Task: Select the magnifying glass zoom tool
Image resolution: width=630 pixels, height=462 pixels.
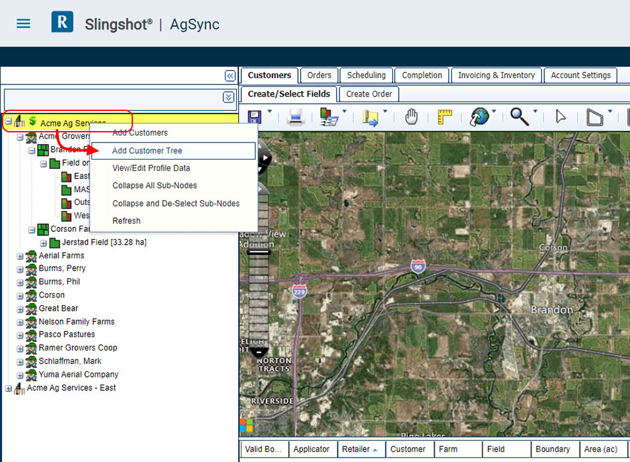Action: pyautogui.click(x=520, y=117)
